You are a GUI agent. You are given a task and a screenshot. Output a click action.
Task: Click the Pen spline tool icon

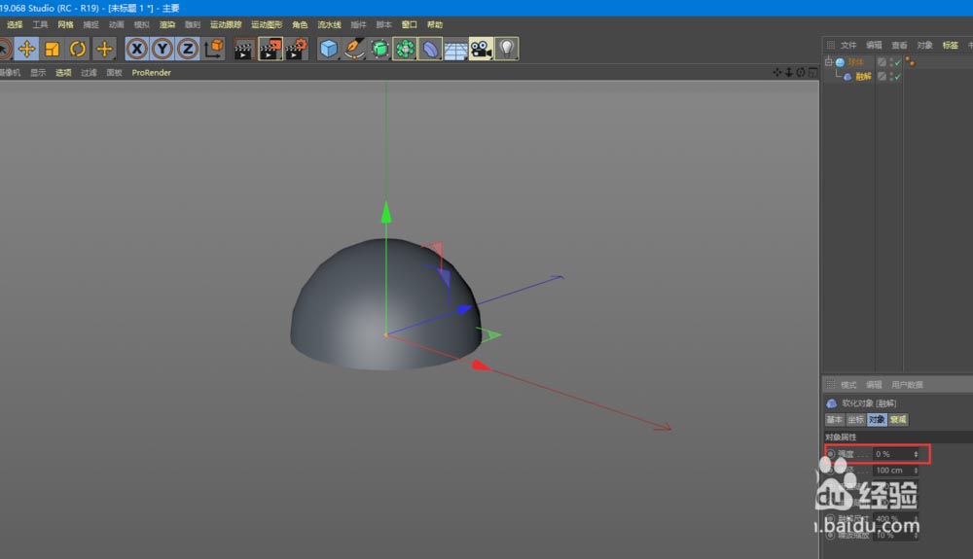pos(355,49)
